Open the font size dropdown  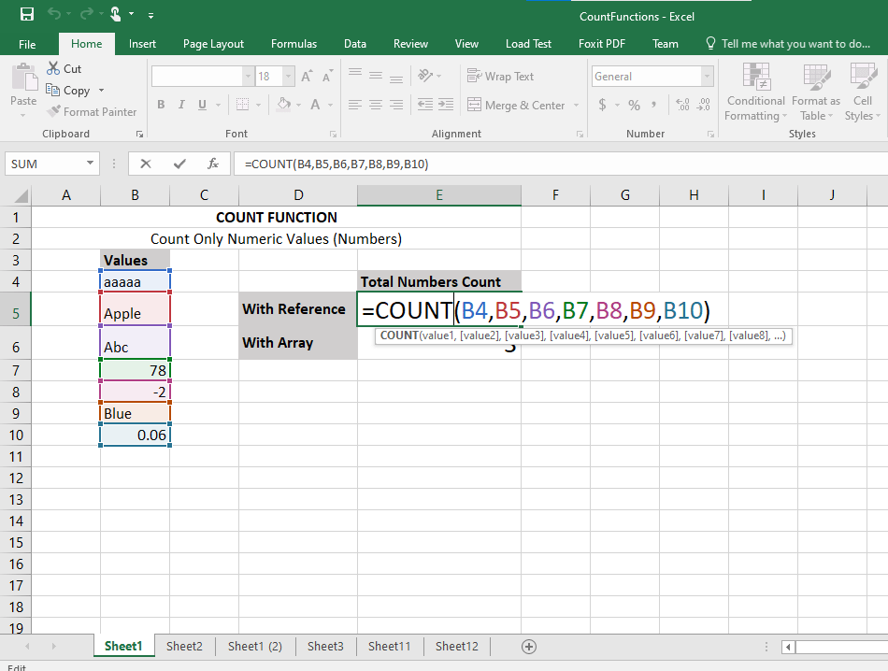coord(288,77)
